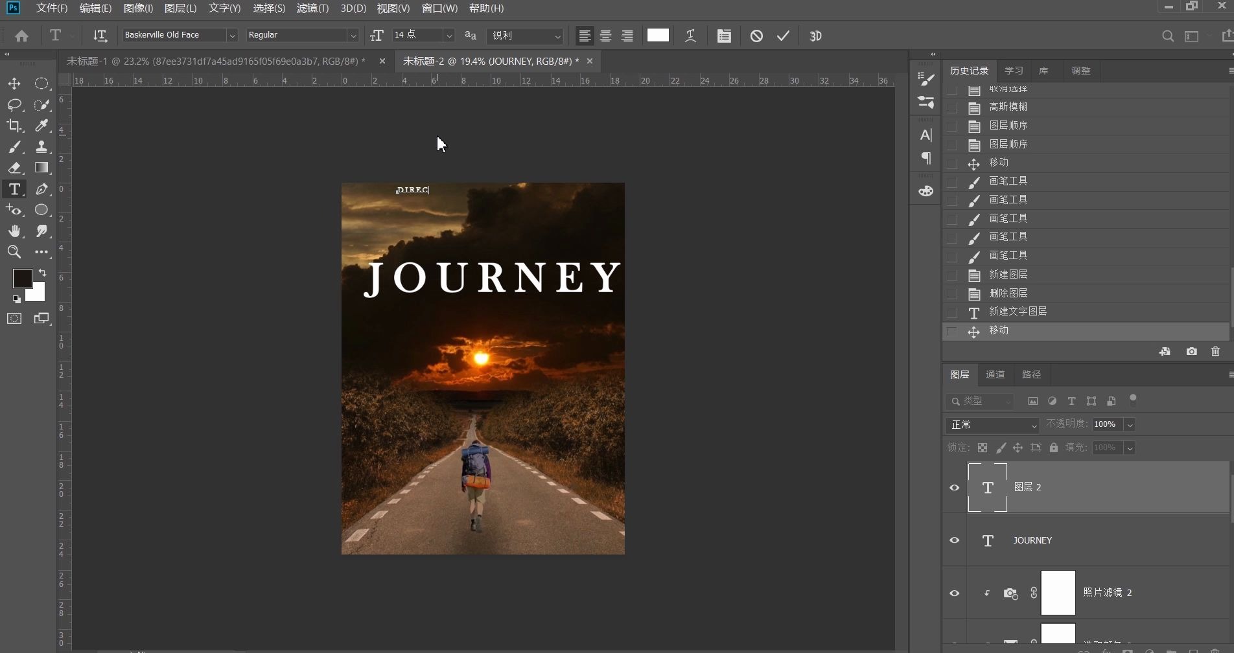This screenshot has height=653, width=1234.
Task: Commit current text edits
Action: (x=784, y=36)
